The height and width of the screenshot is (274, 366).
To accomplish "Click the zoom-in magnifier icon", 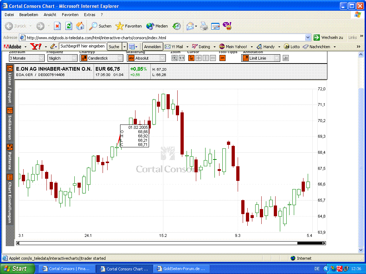I will [x=174, y=58].
